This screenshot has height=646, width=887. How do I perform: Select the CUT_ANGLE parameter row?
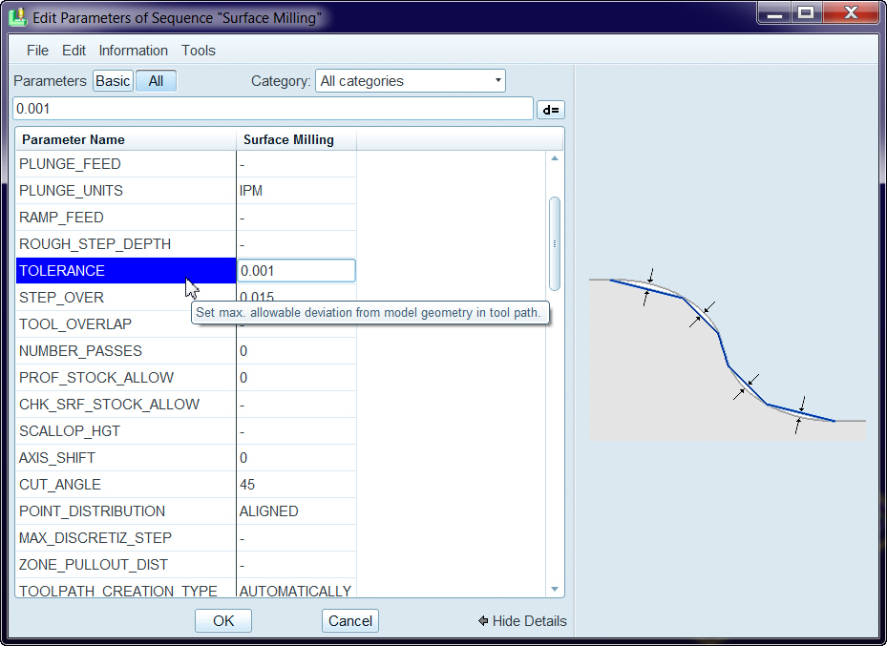(x=60, y=485)
